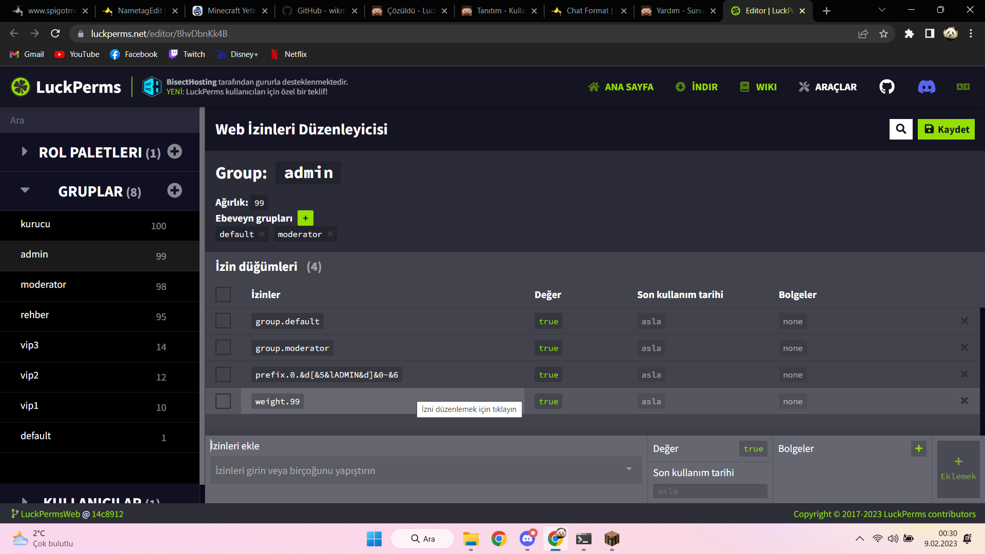Show hidden system tray icons
985x554 pixels.
pos(860,539)
